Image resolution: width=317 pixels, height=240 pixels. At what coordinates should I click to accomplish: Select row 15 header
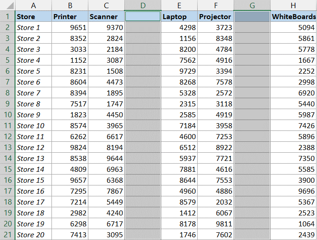pyautogui.click(x=7, y=169)
